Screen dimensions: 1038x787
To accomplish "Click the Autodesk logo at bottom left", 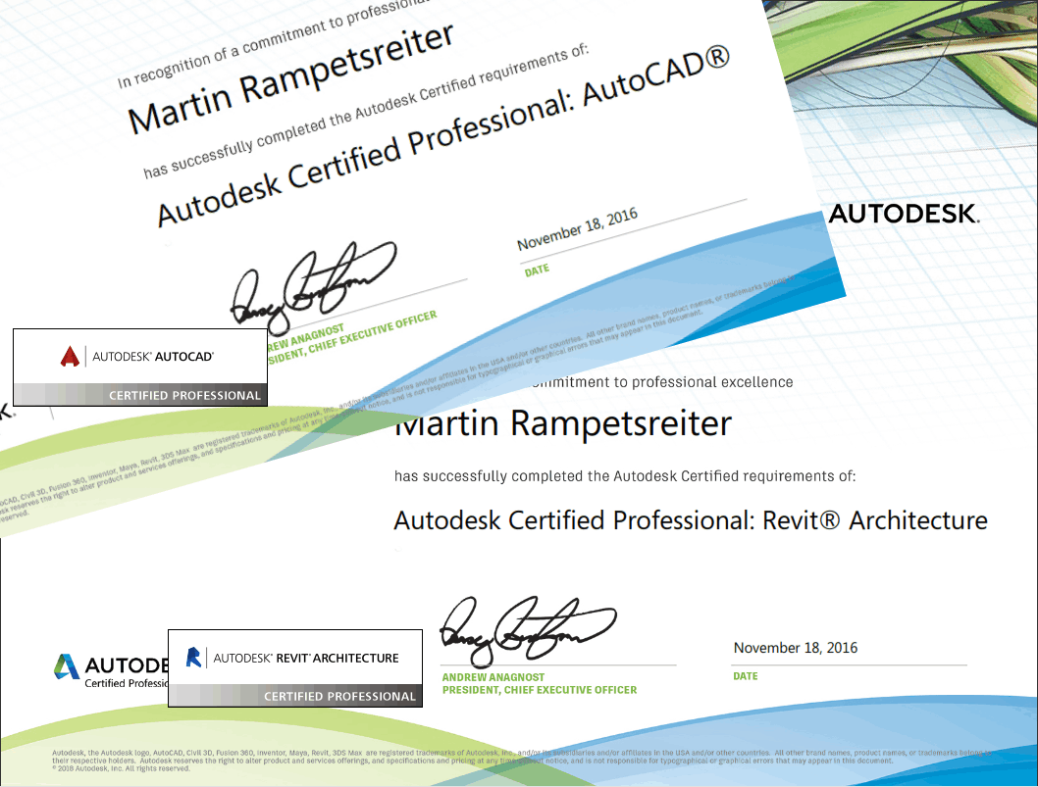I will (x=67, y=666).
